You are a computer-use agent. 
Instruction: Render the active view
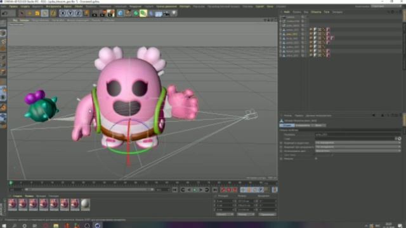tap(95, 13)
